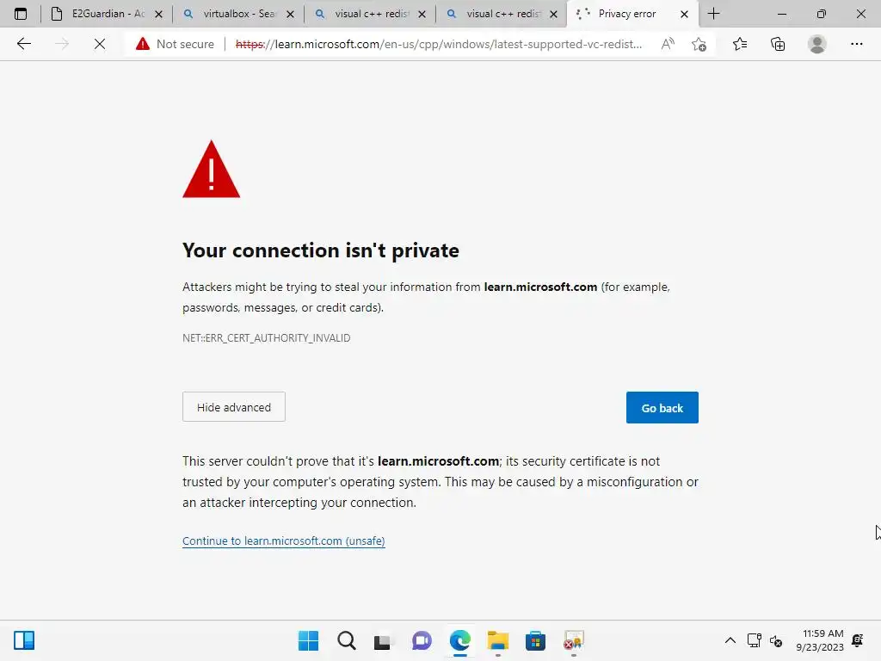
Task: Click the Tab actions menu icon
Action: 21,14
